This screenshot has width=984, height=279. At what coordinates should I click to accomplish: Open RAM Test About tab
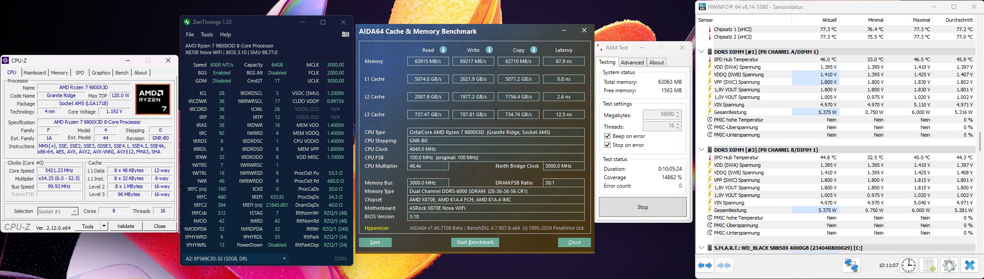[657, 63]
